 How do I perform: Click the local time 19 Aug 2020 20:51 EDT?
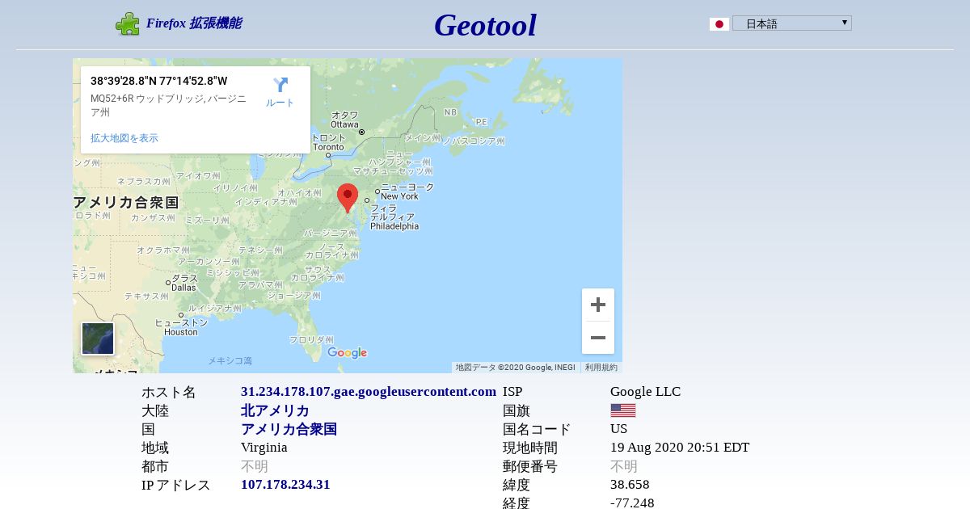(x=680, y=448)
